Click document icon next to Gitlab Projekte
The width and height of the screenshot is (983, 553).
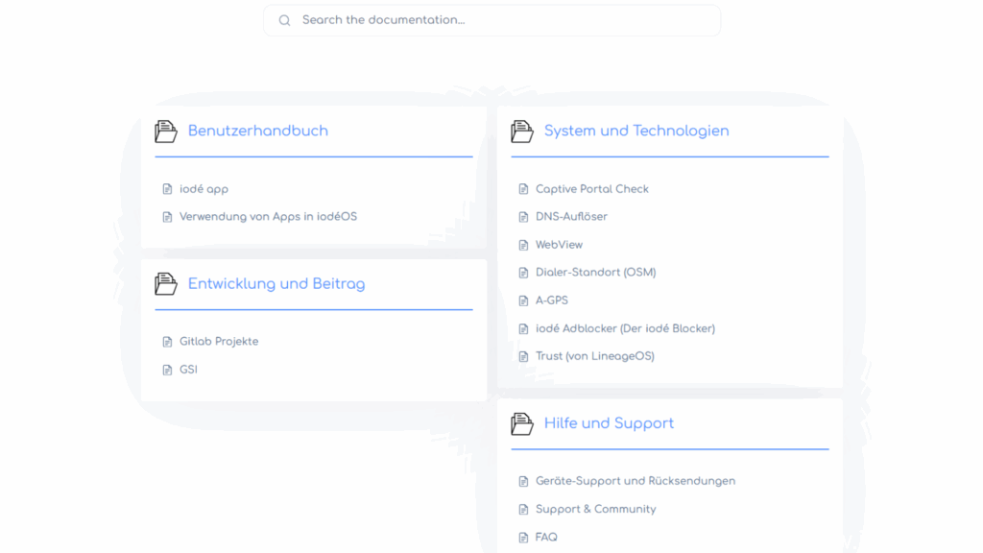click(x=167, y=342)
